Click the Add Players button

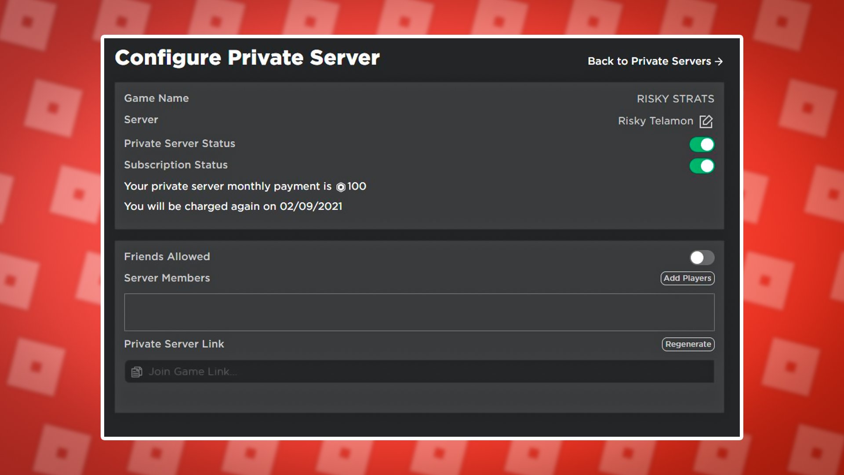[x=688, y=278]
